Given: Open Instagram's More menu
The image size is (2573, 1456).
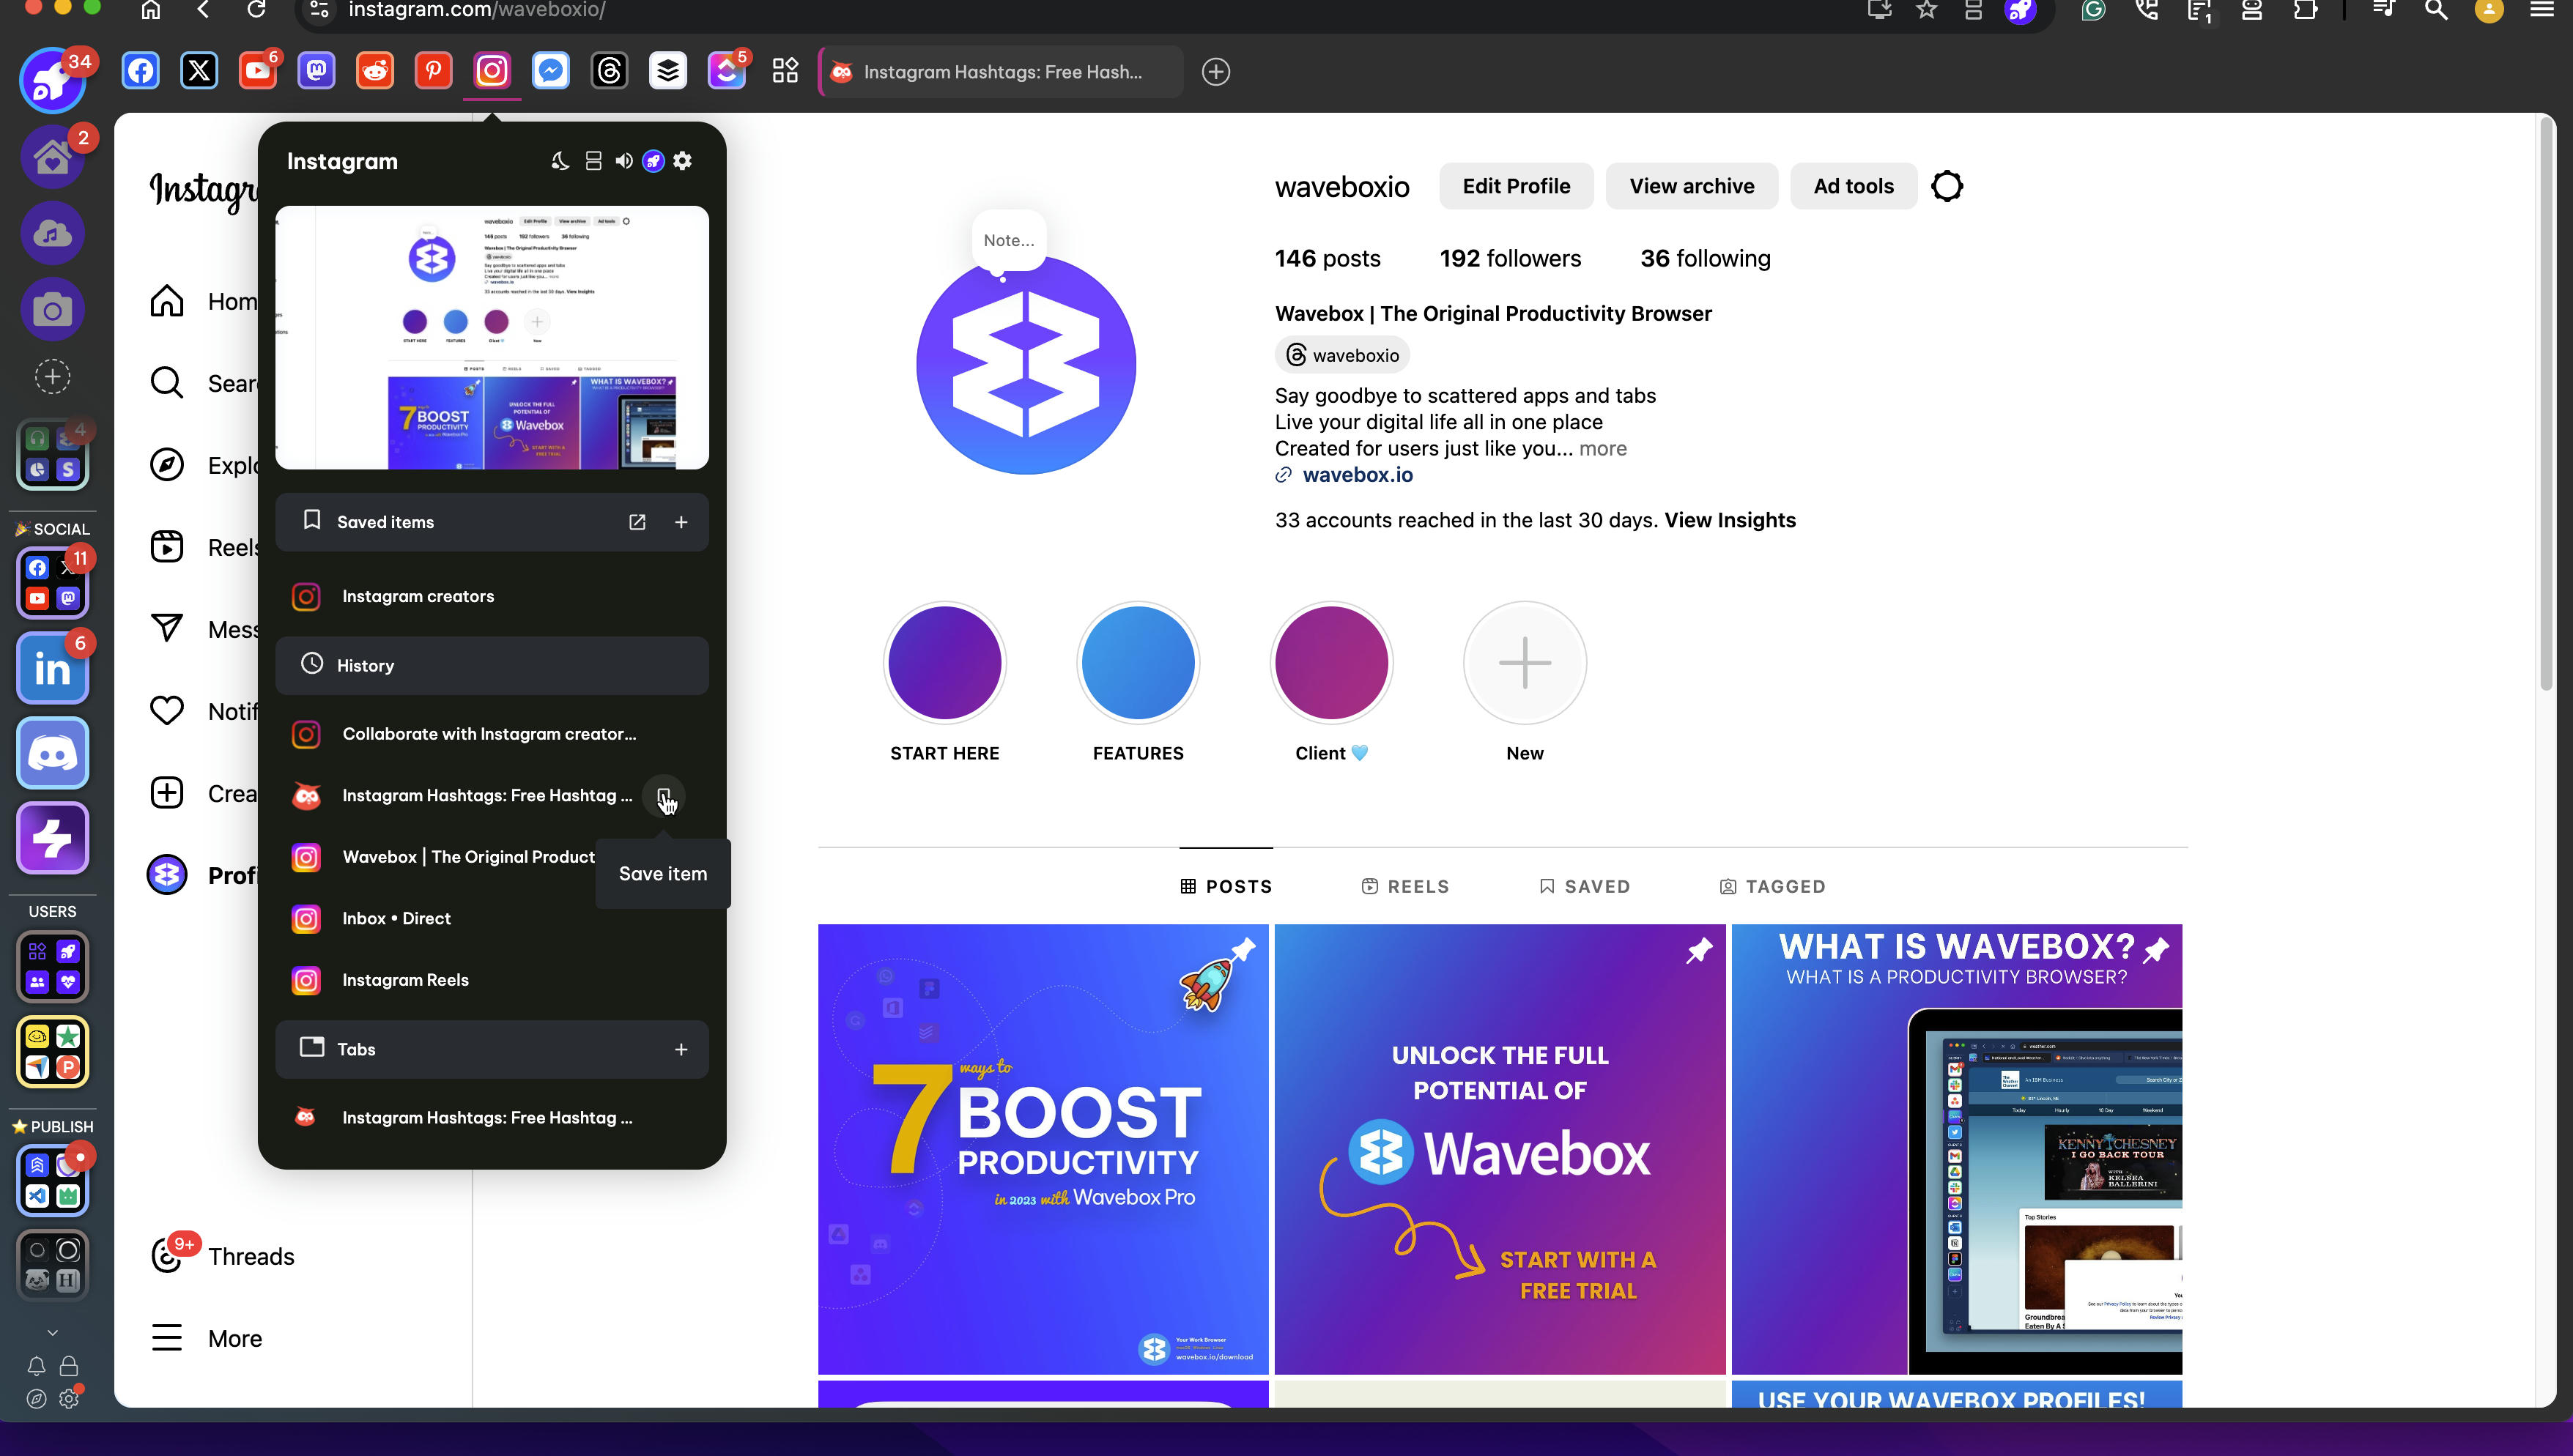Looking at the screenshot, I should [206, 1338].
